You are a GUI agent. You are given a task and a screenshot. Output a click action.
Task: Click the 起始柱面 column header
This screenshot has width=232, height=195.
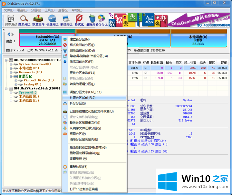(157, 63)
